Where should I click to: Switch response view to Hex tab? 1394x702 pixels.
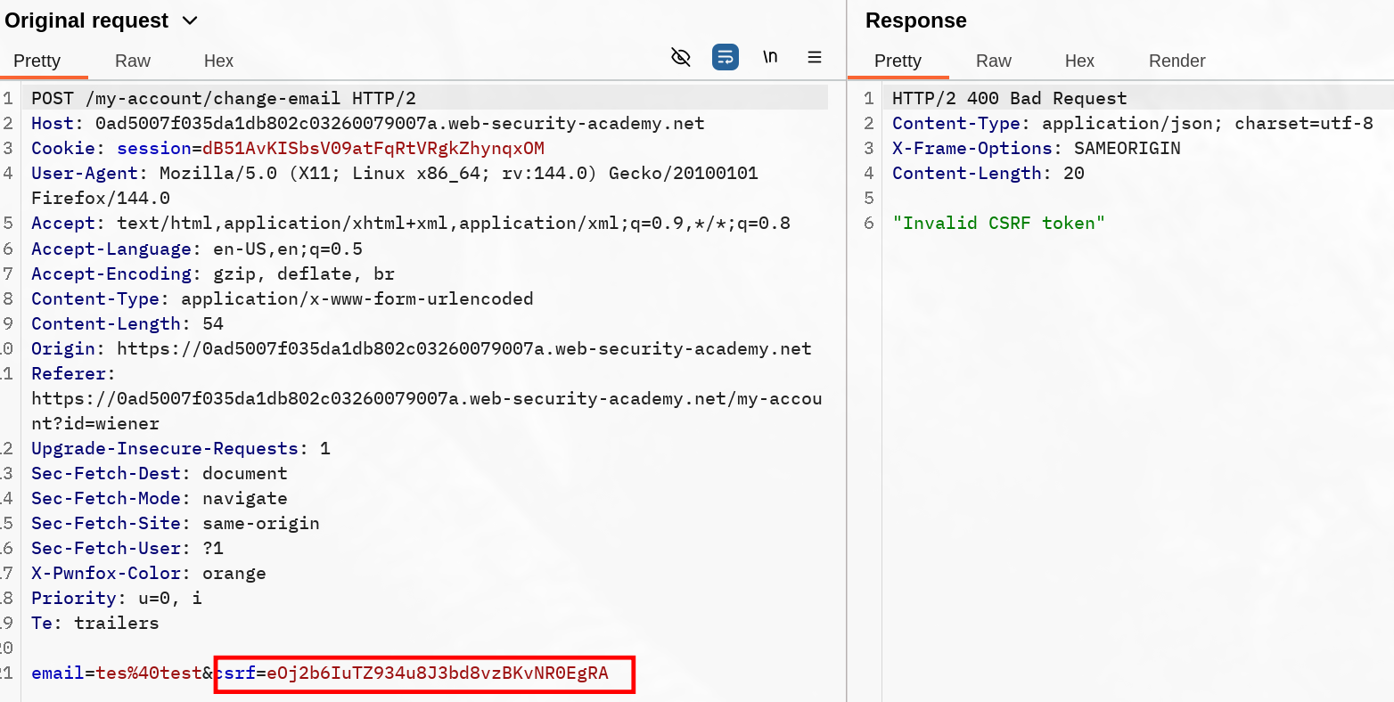1078,61
